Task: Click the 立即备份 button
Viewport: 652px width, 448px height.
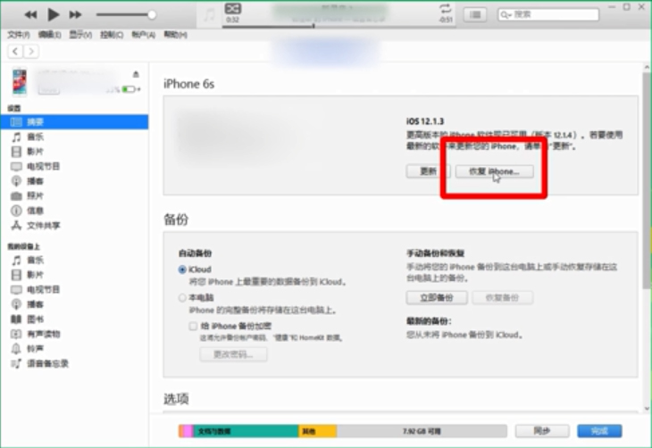Action: click(x=437, y=297)
